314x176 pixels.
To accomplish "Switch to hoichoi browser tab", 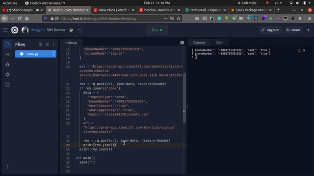I will (x=159, y=10).
